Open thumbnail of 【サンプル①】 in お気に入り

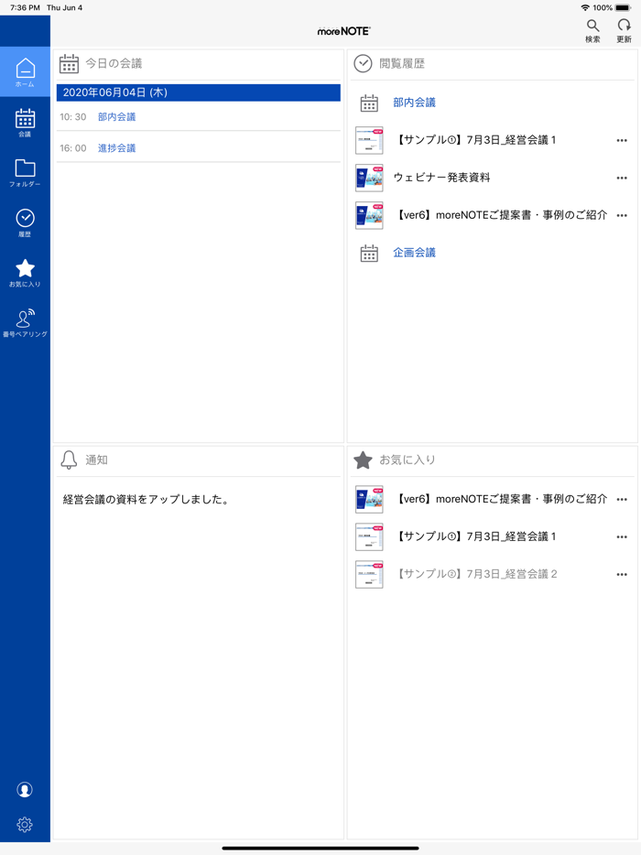(369, 536)
